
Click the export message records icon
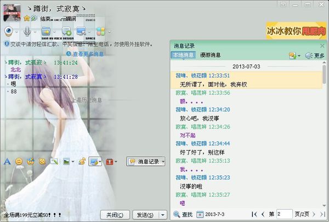[x=293, y=55]
